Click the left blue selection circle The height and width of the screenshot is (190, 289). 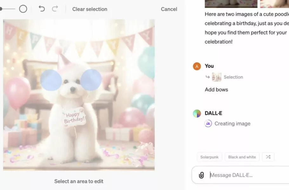coord(51,80)
